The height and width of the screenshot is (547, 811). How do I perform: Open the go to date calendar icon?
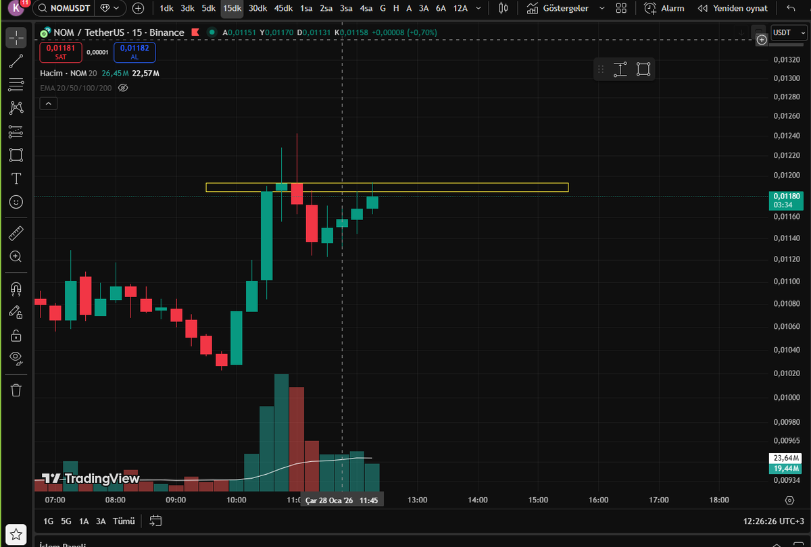point(155,521)
